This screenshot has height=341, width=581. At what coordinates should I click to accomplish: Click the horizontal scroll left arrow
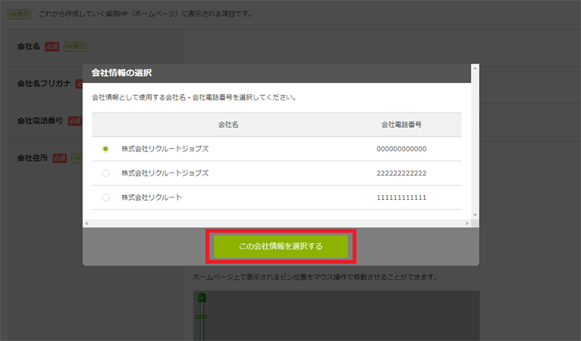pyautogui.click(x=87, y=223)
